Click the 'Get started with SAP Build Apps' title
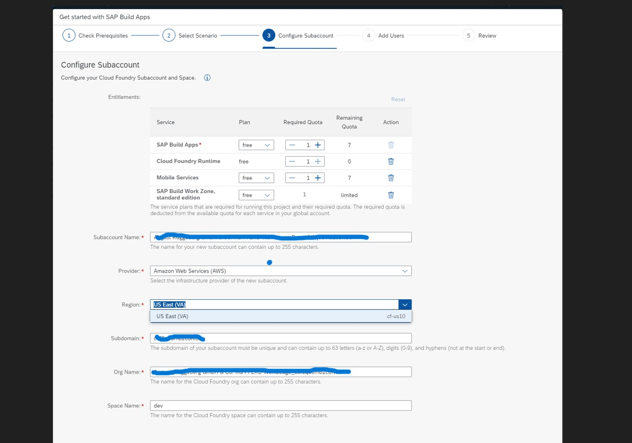 click(x=105, y=17)
